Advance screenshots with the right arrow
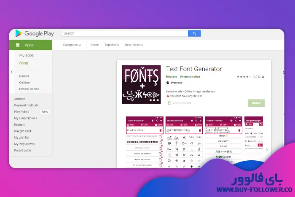This screenshot has width=295, height=197. click(267, 150)
